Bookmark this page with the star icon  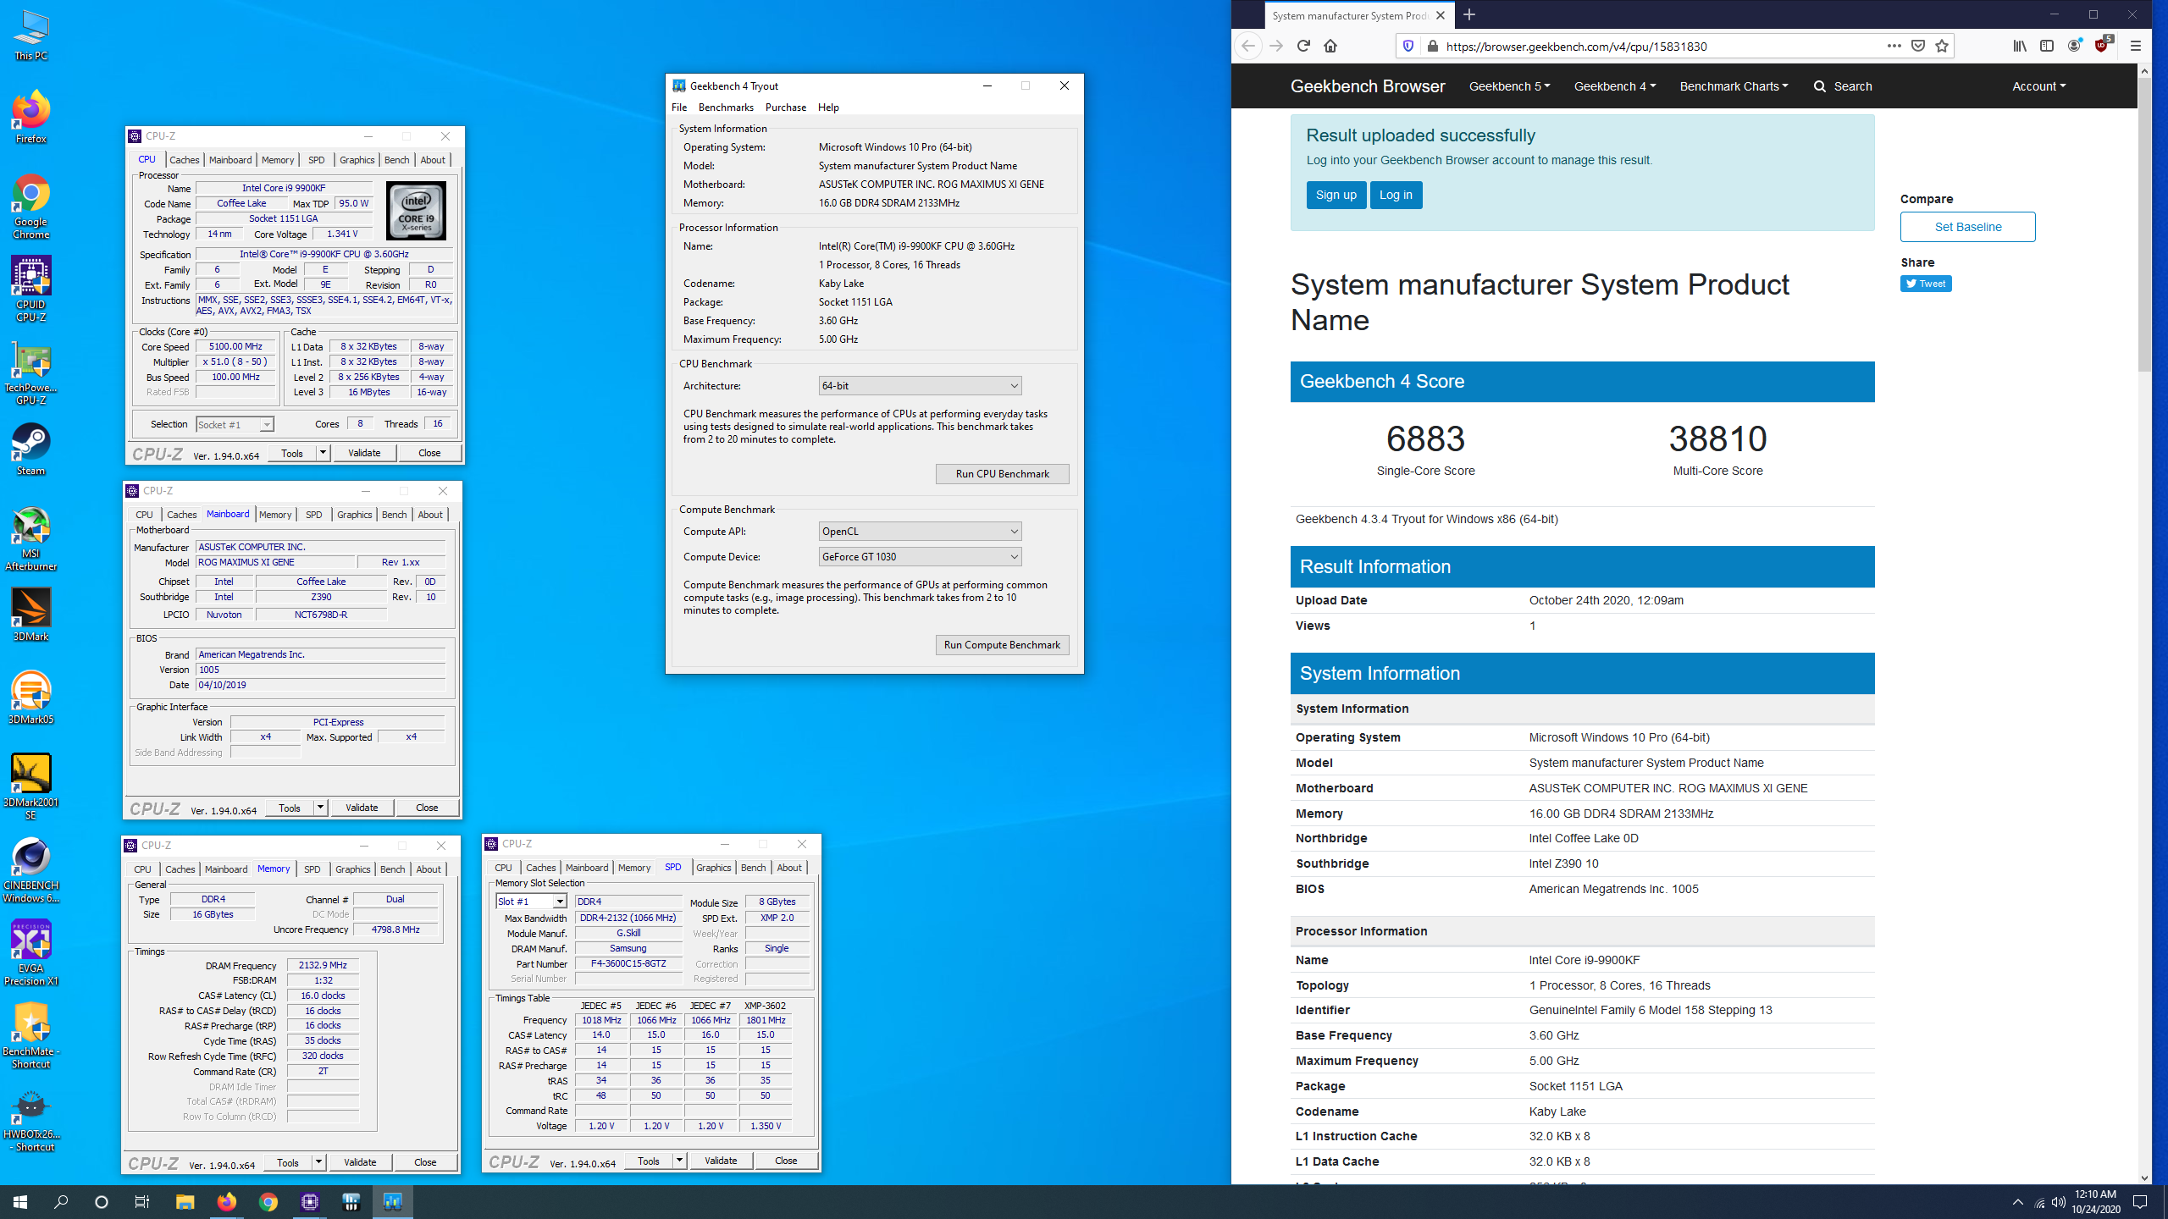pos(1942,46)
